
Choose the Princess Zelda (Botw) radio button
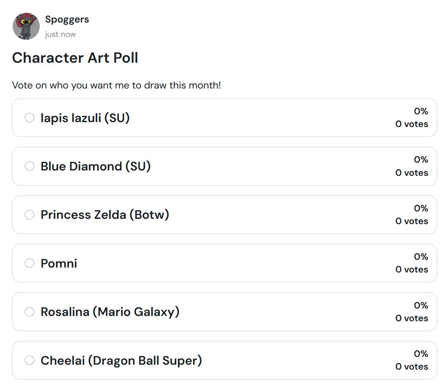30,215
